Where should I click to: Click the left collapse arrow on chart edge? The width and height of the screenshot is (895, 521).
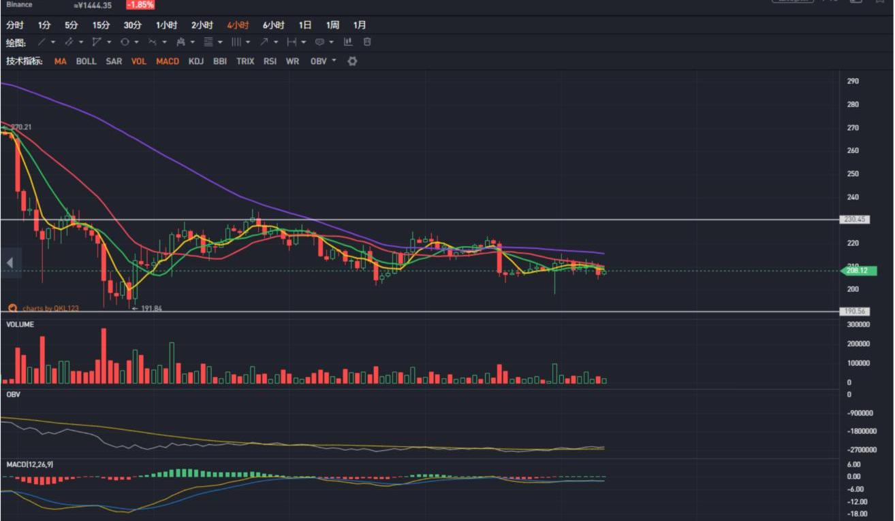pyautogui.click(x=10, y=263)
